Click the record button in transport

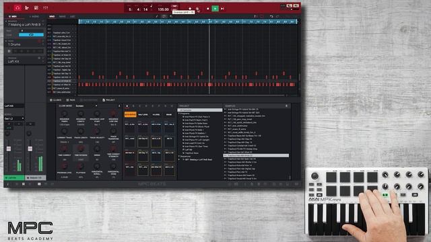tap(190, 9)
